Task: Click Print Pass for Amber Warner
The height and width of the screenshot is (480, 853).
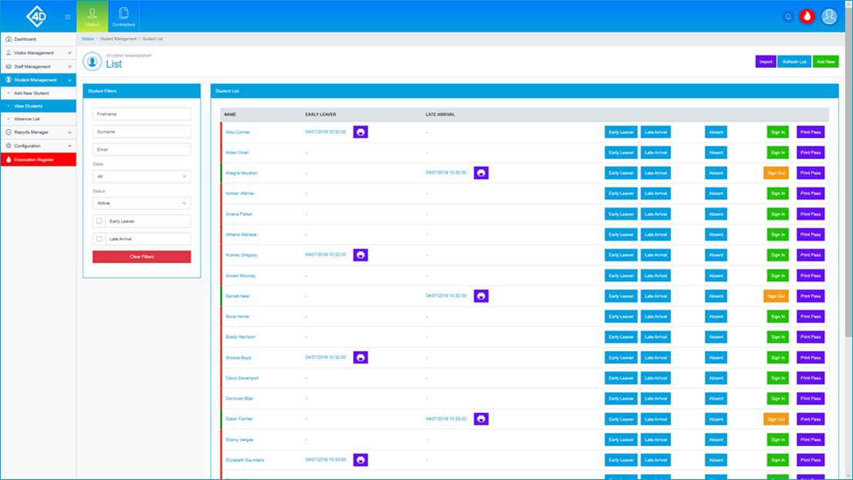Action: click(x=811, y=194)
